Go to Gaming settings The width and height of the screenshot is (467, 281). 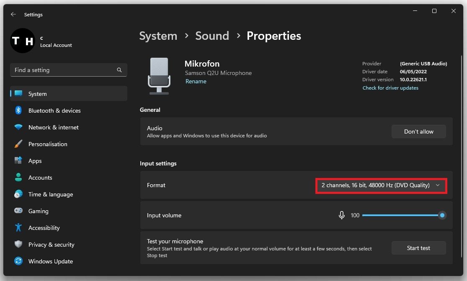tap(38, 211)
